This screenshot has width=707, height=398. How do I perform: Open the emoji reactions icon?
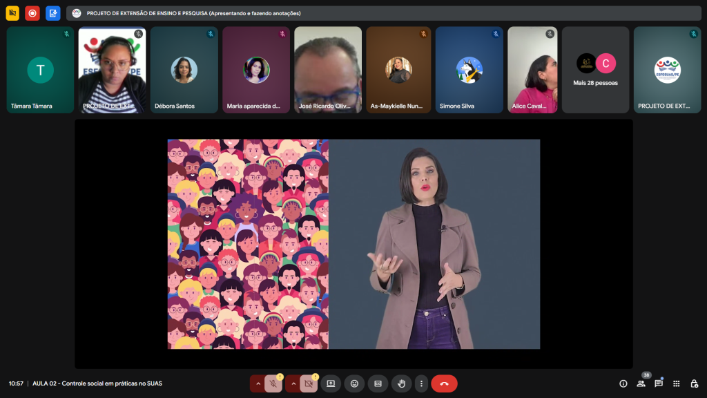[x=354, y=383]
